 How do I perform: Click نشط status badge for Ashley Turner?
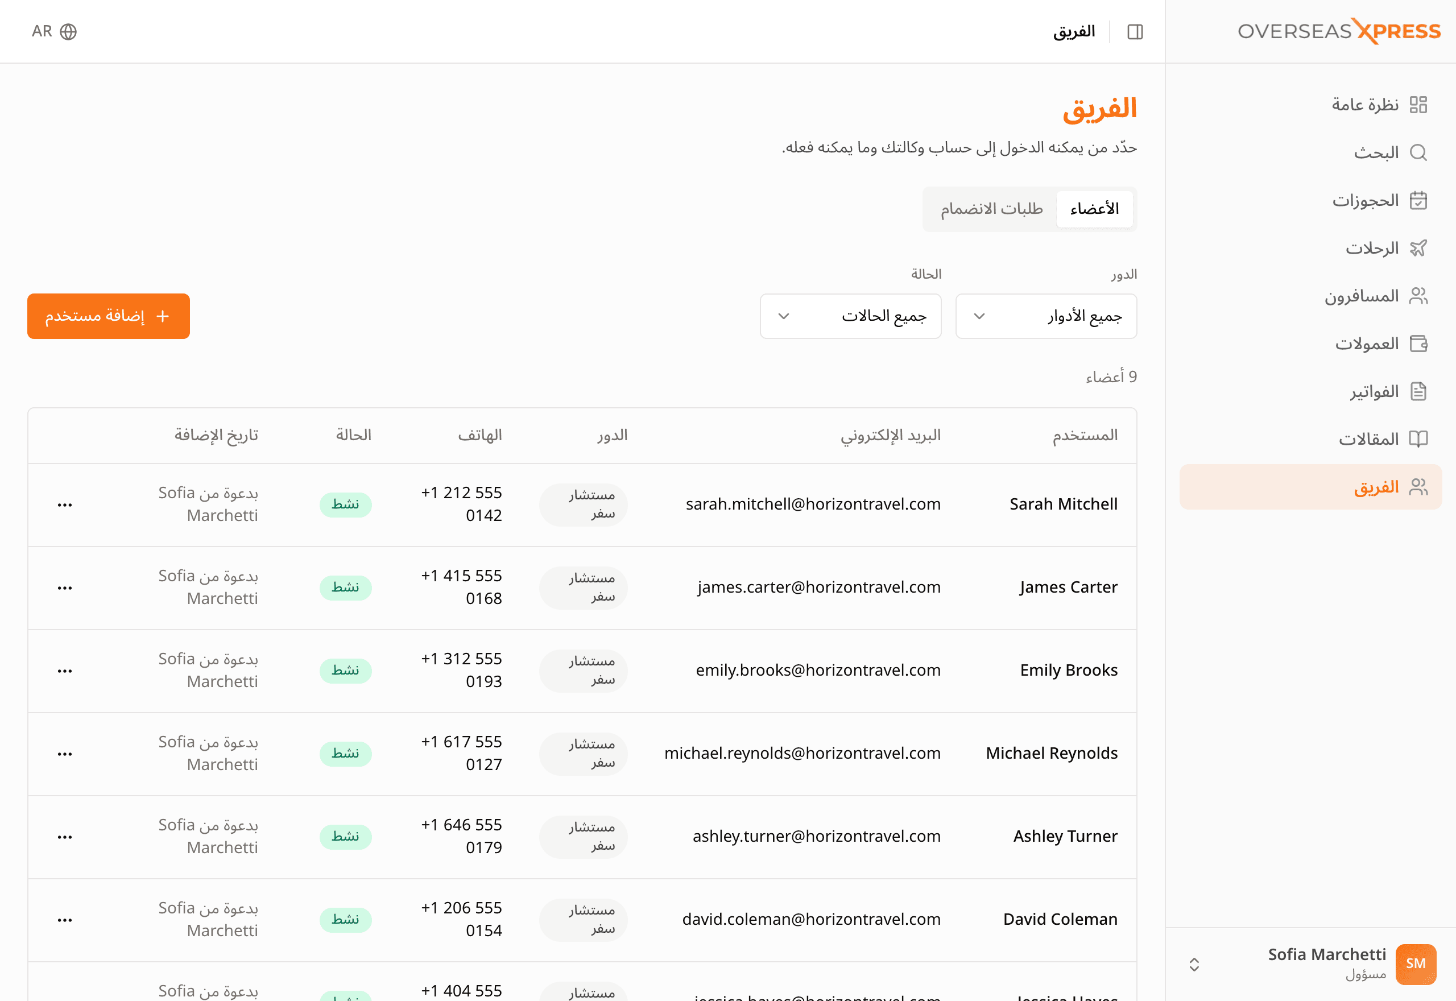[x=345, y=837]
